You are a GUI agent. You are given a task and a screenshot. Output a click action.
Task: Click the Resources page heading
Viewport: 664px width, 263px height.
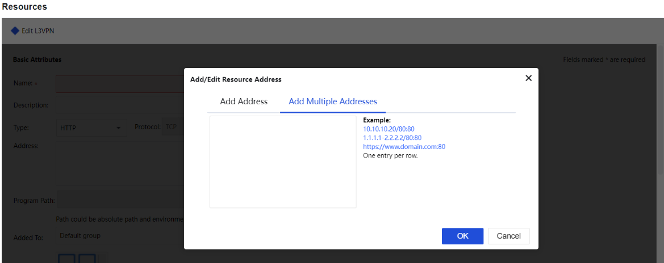click(x=24, y=7)
